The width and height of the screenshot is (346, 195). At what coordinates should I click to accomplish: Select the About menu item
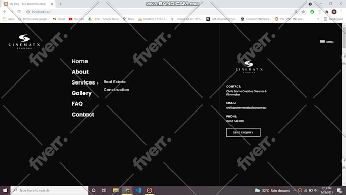80,72
